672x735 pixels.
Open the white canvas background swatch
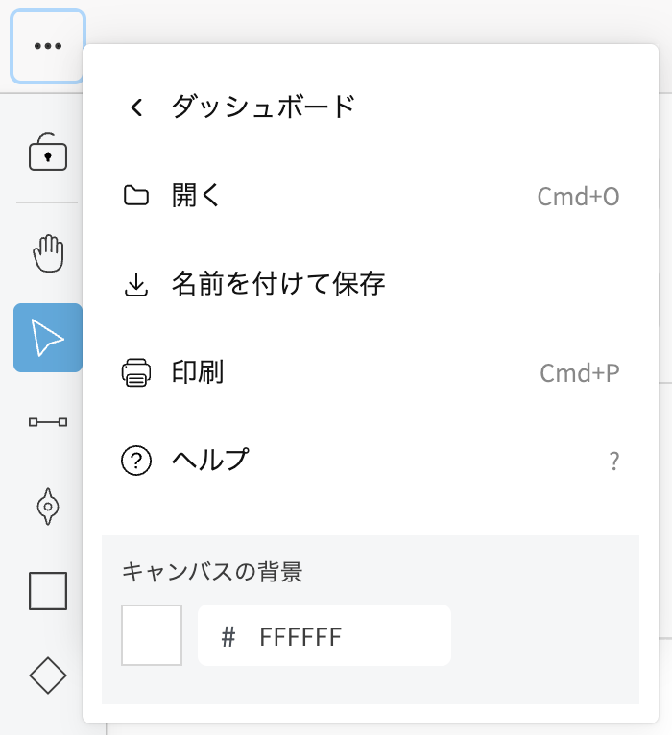click(152, 635)
